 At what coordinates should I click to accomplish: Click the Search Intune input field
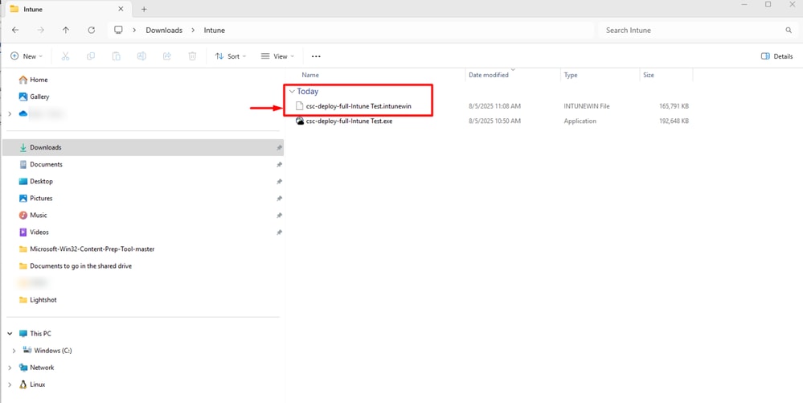click(x=691, y=31)
